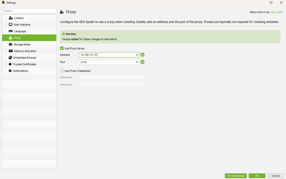286x179 pixels.
Task: Click the Screaming Frog app icon in title bar
Action: [3, 3]
